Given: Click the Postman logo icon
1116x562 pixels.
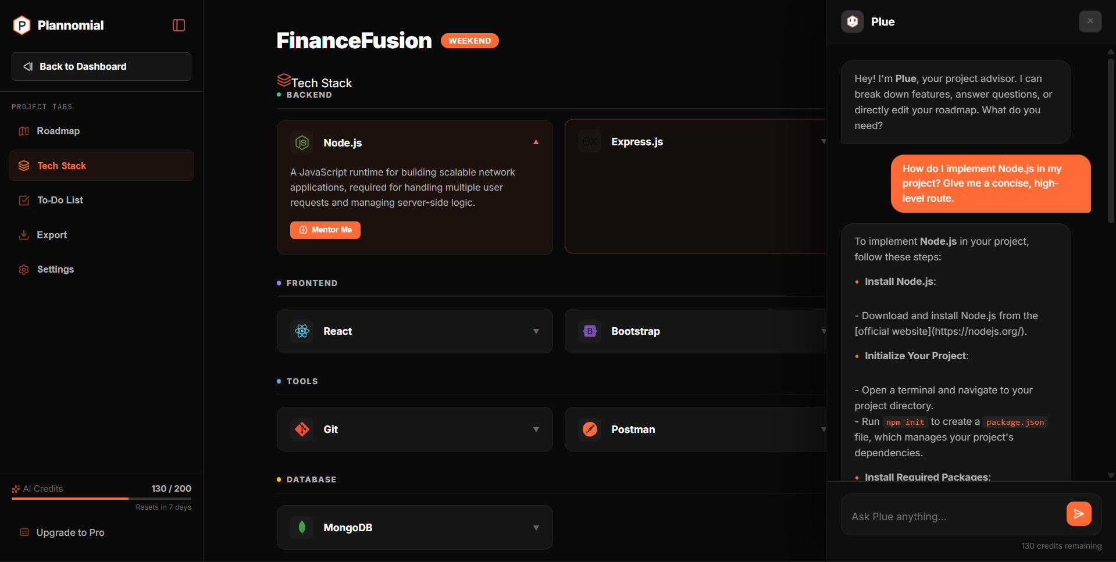Looking at the screenshot, I should (590, 429).
